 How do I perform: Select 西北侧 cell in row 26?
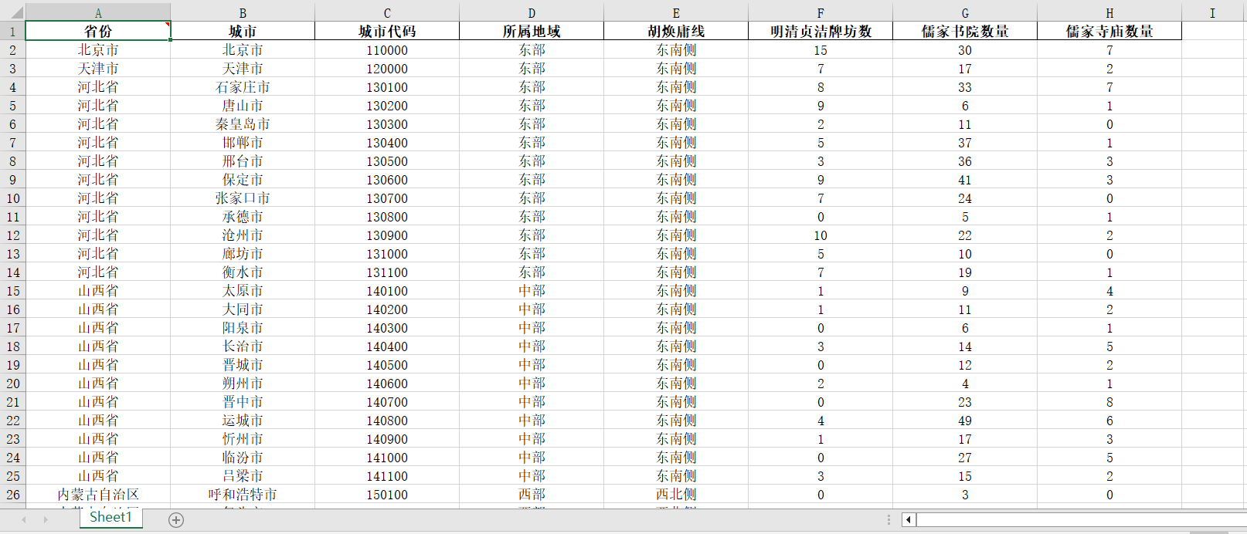676,495
